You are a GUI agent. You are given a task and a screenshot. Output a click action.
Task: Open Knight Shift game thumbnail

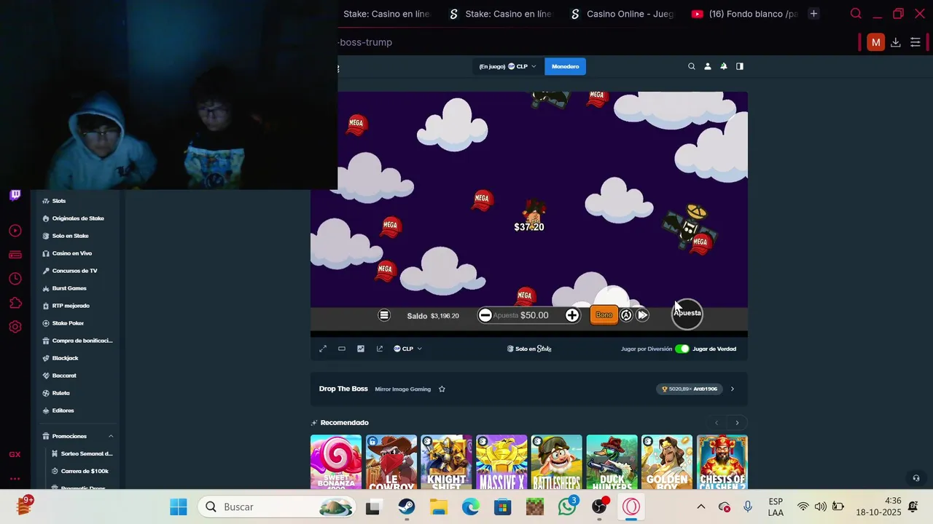tap(446, 462)
